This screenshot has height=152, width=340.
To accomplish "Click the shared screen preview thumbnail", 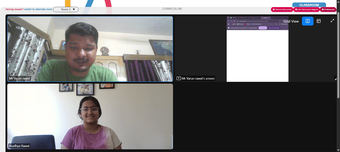I will click(257, 49).
